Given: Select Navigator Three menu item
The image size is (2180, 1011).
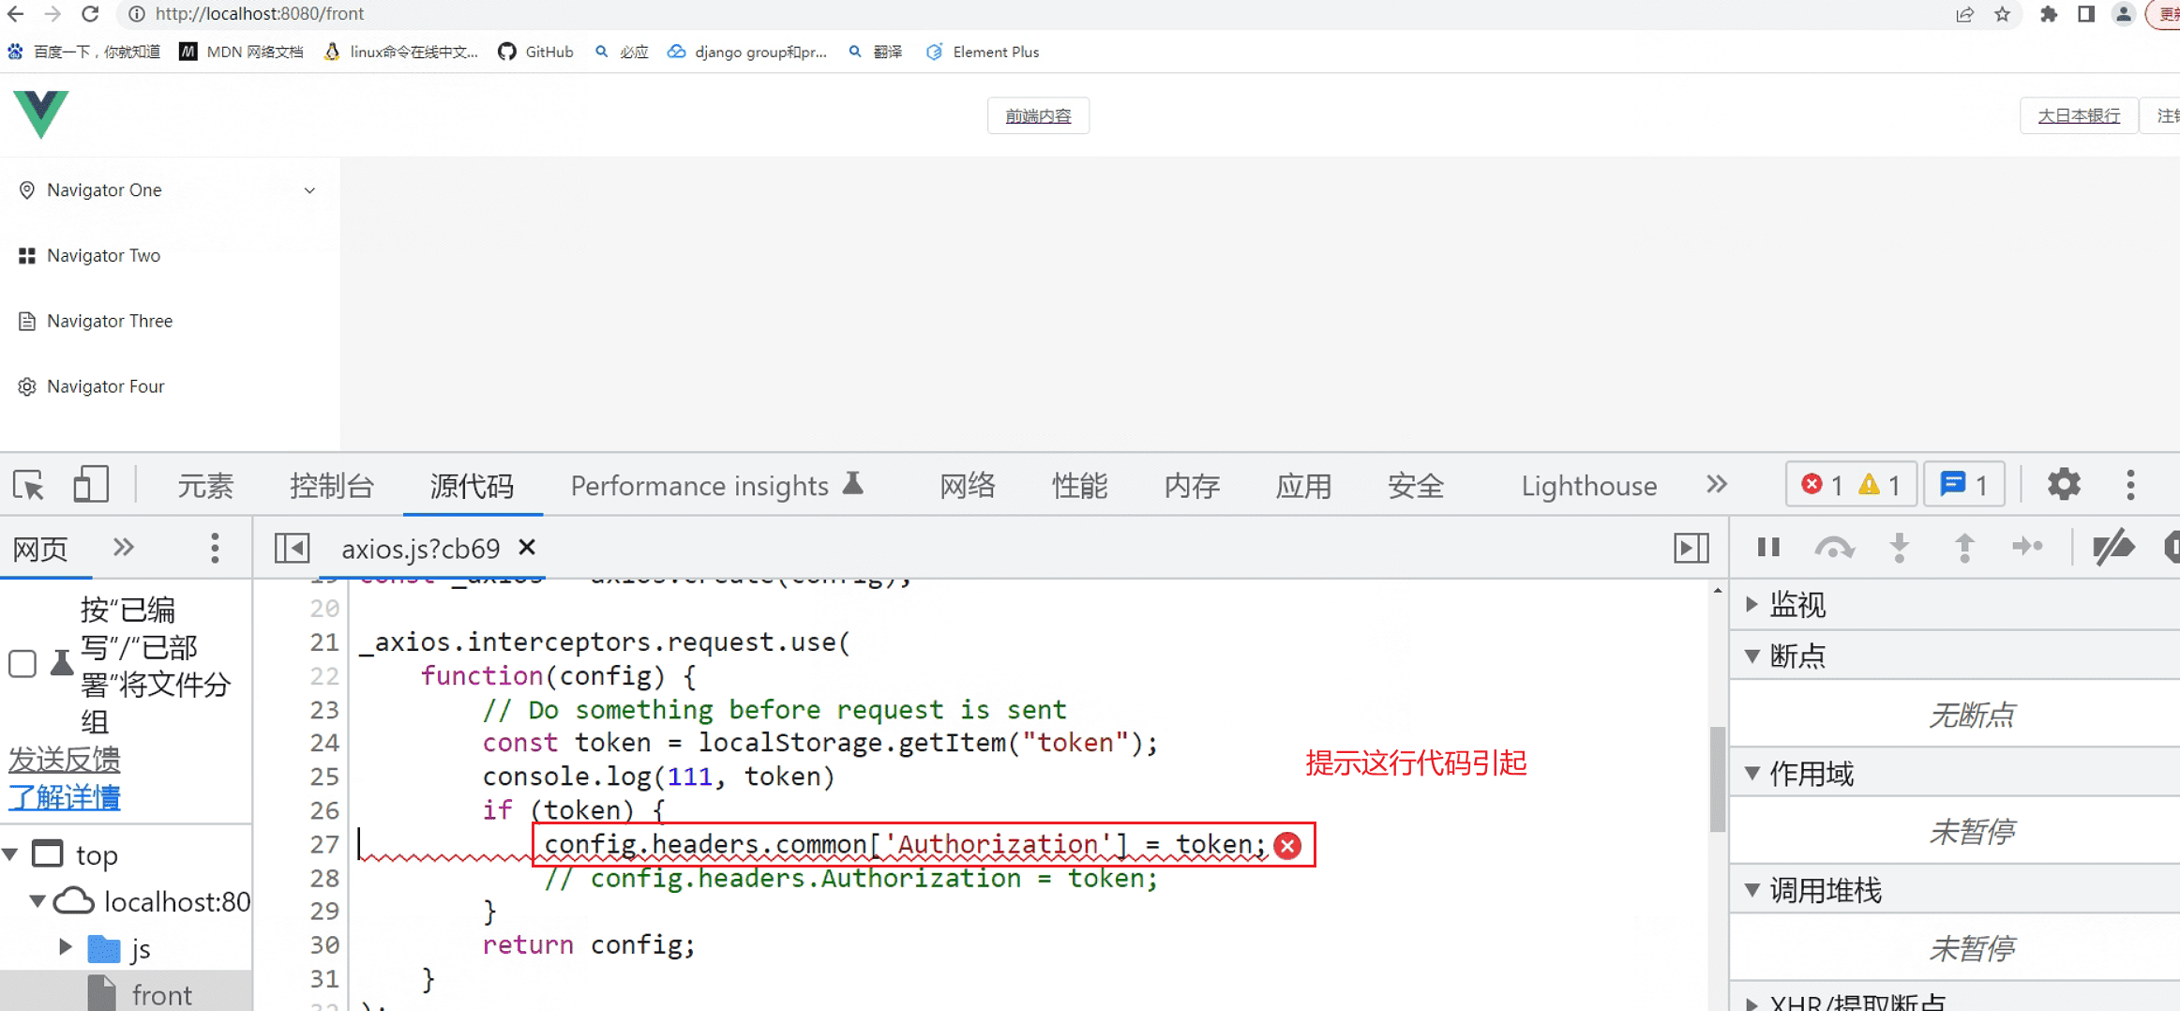Looking at the screenshot, I should (170, 322).
